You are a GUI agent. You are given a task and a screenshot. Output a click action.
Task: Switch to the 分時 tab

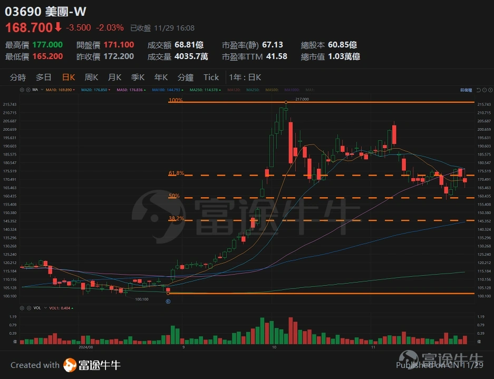(17, 77)
